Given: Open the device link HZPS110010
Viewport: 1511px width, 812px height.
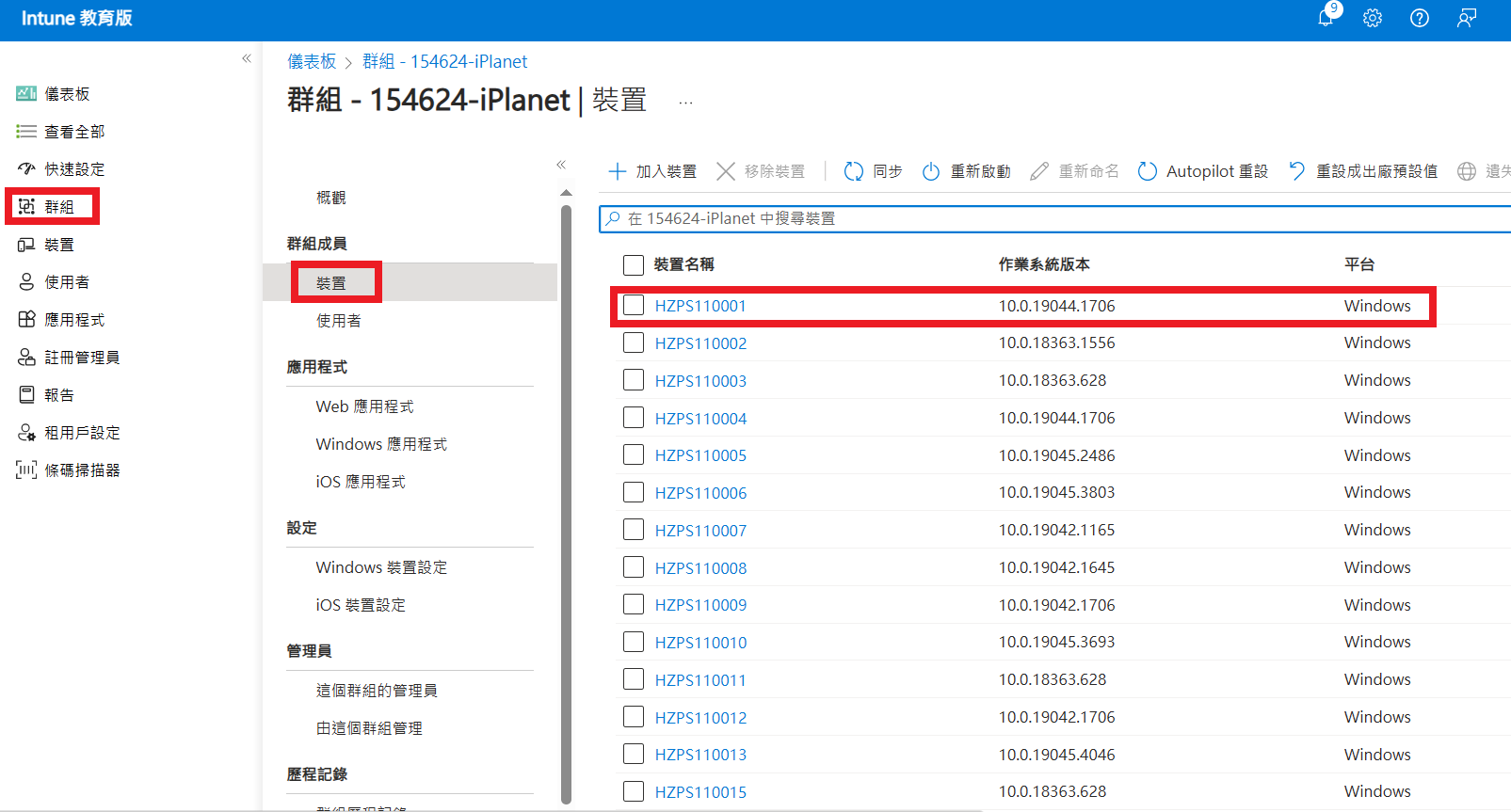Looking at the screenshot, I should click(x=700, y=643).
